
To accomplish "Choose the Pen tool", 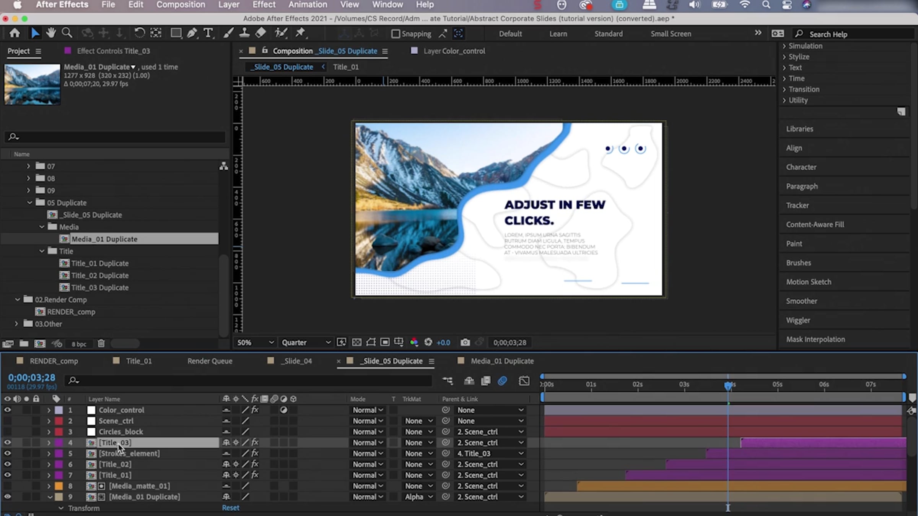I will [192, 33].
